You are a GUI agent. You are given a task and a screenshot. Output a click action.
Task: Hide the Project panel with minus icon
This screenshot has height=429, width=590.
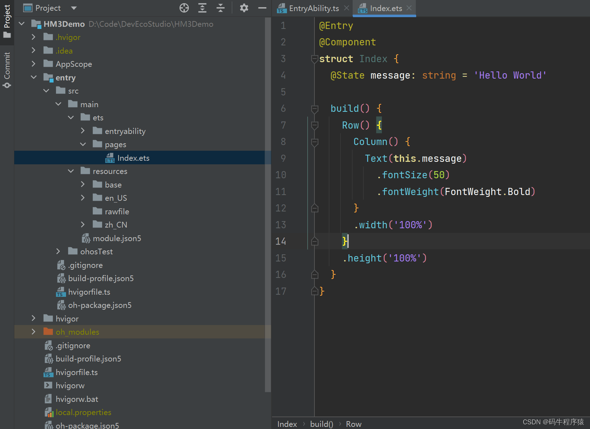tap(262, 8)
